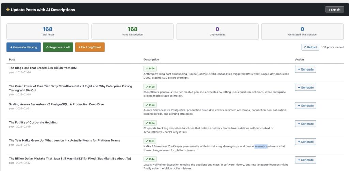Generate description for the IBM $30 Billion post
This screenshot has height=171, width=349.
(305, 69)
